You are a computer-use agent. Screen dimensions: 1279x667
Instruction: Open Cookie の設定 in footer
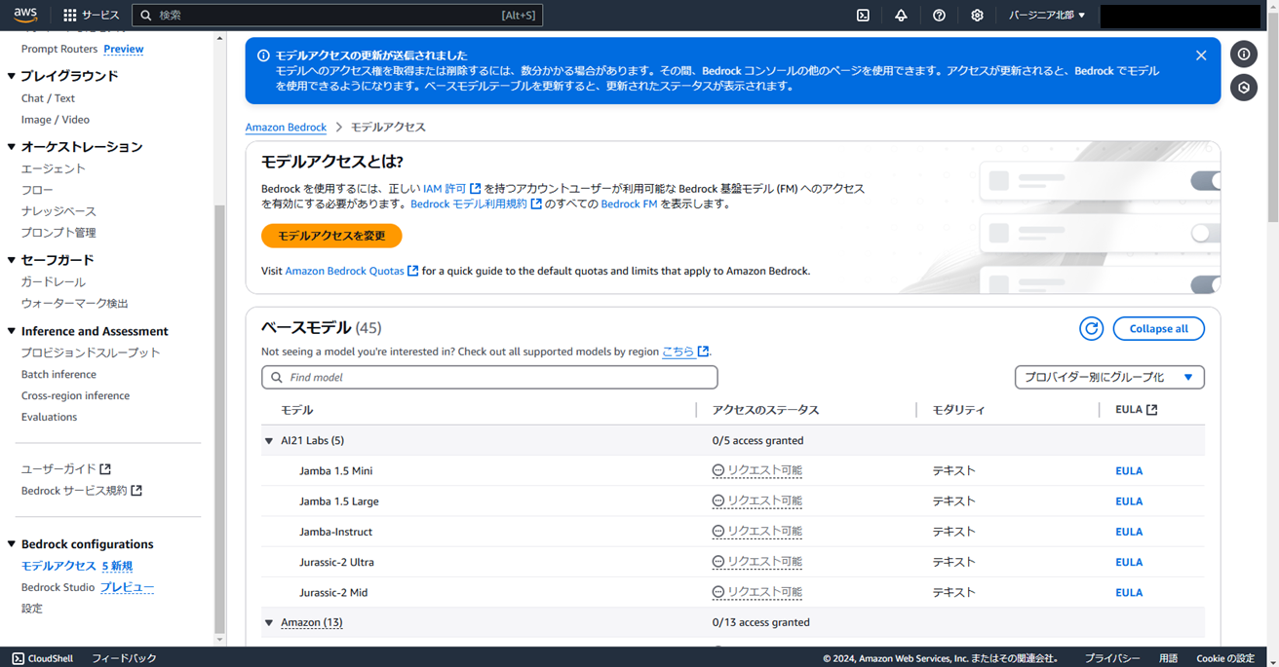pos(1225,658)
